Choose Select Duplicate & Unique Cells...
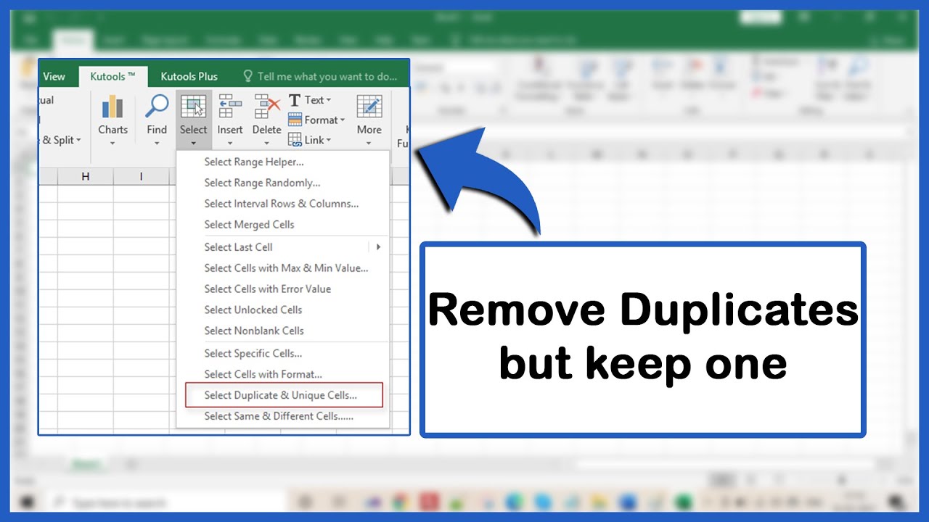The height and width of the screenshot is (522, 929). pos(284,395)
